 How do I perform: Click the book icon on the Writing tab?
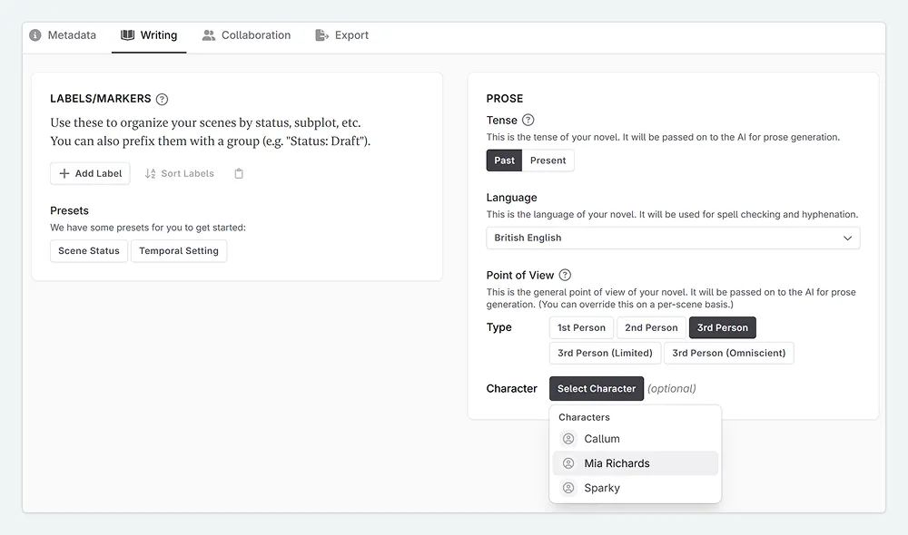[126, 35]
